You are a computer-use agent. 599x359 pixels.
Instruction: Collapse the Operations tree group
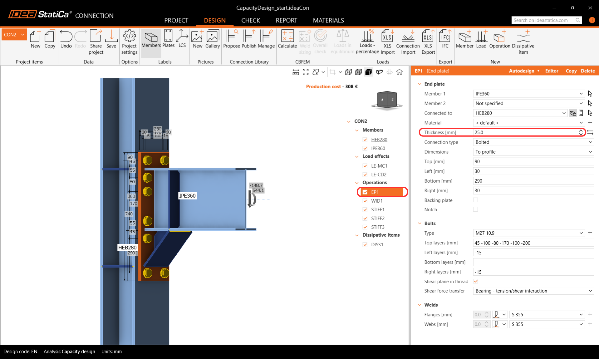point(357,183)
